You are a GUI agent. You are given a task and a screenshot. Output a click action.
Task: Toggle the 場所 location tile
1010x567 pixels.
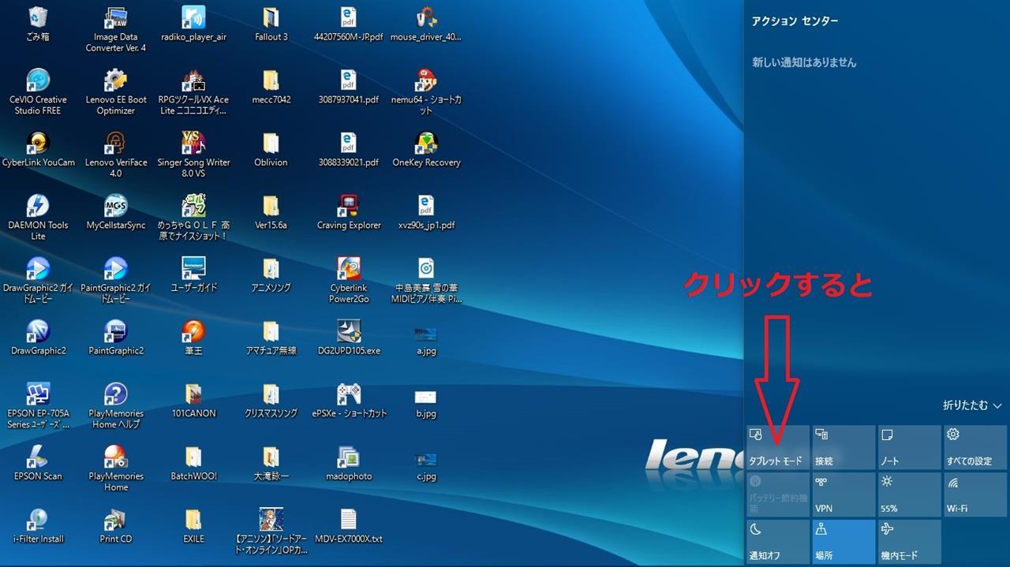pyautogui.click(x=844, y=541)
